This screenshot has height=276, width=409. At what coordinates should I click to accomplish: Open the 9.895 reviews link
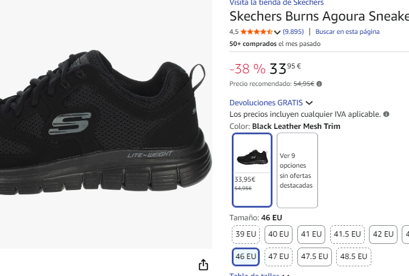click(293, 31)
